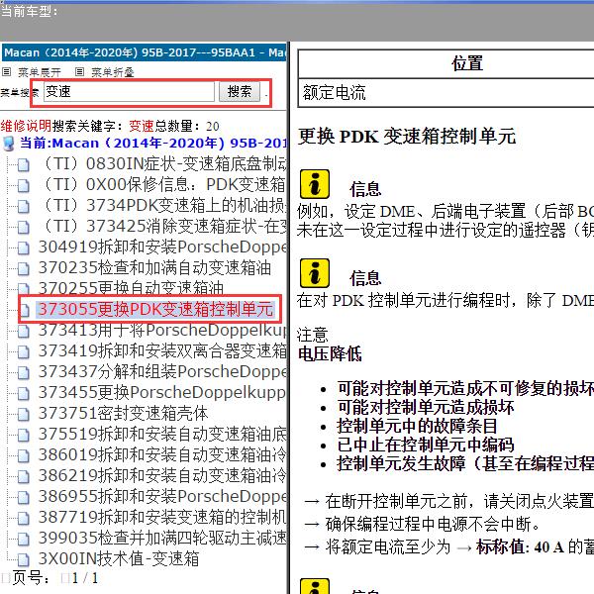Open 399035检查并加满四轮驱动主减速 entry
This screenshot has height=594, width=594.
coord(162,538)
